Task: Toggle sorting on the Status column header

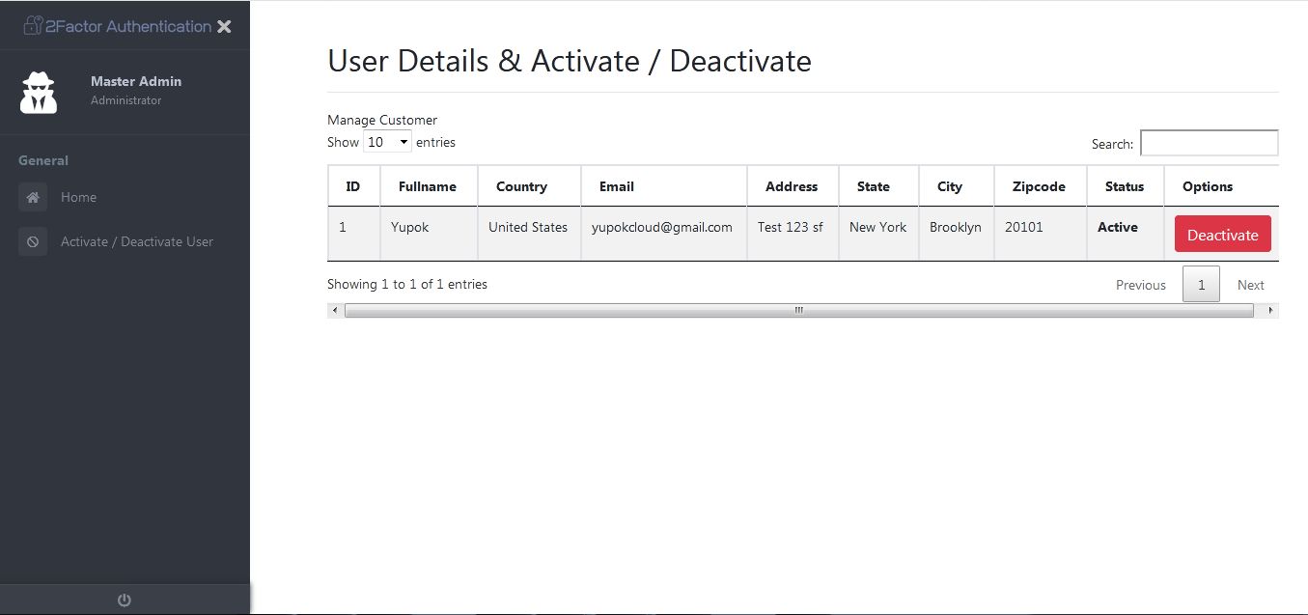Action: [x=1125, y=185]
